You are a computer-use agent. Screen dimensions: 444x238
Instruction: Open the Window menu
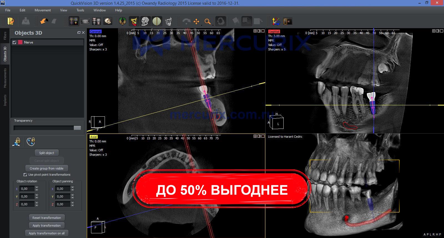point(100,10)
